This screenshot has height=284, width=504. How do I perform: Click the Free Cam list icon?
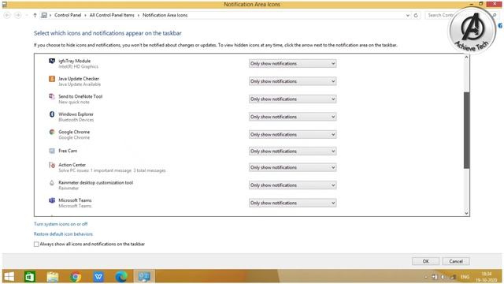52,151
